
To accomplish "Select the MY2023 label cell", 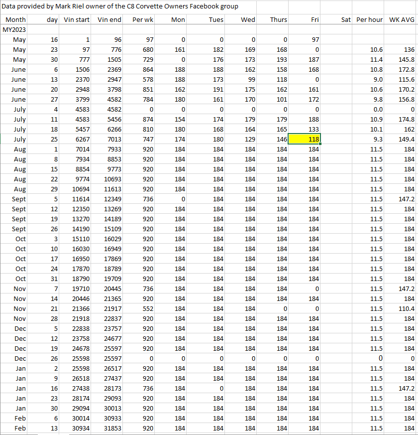I will pos(14,29).
